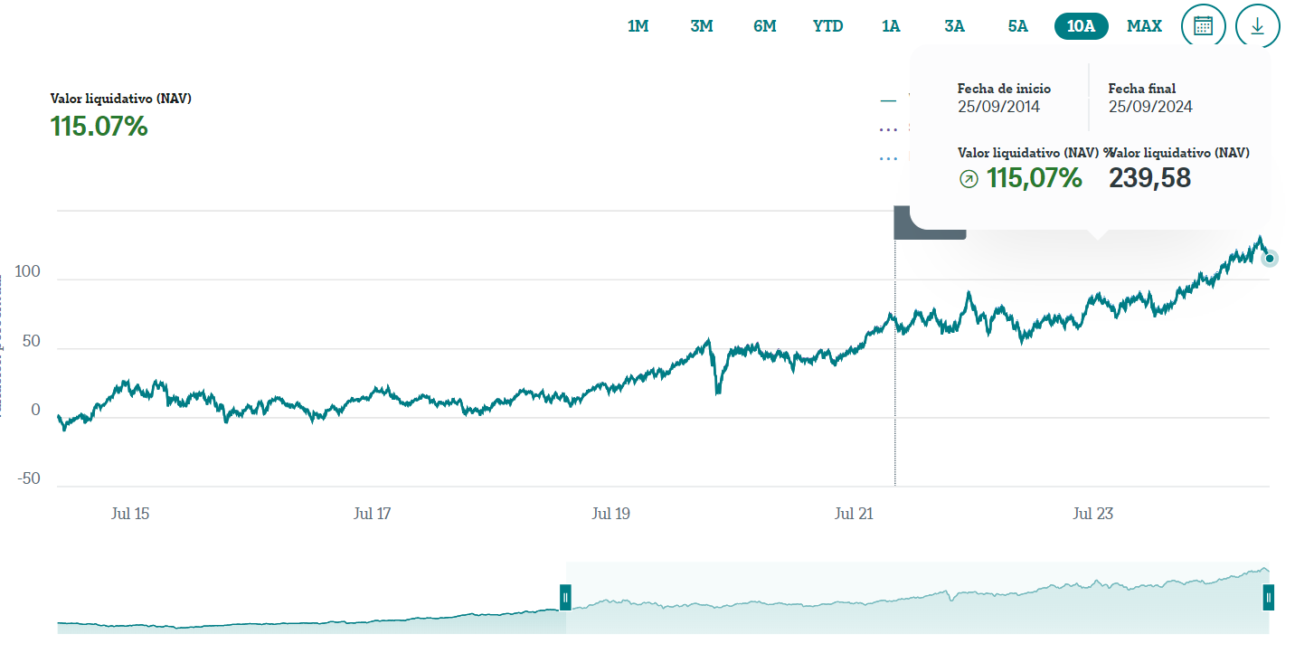1295x653 pixels.
Task: Toggle the light blue dotted legend series
Action: pos(888,157)
